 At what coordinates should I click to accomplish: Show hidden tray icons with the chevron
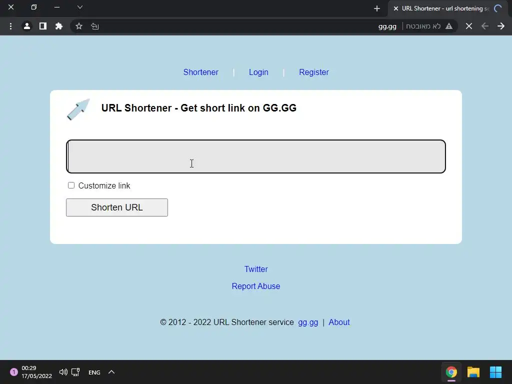(x=111, y=372)
